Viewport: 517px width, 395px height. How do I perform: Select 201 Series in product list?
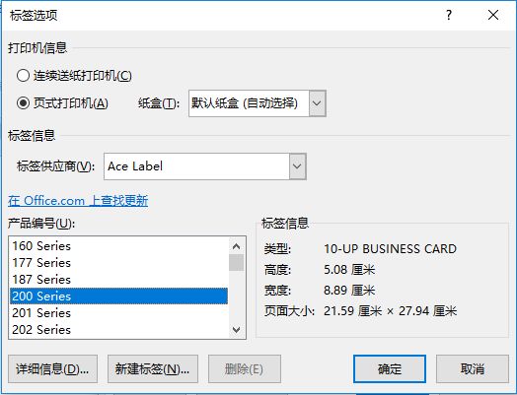(118, 312)
